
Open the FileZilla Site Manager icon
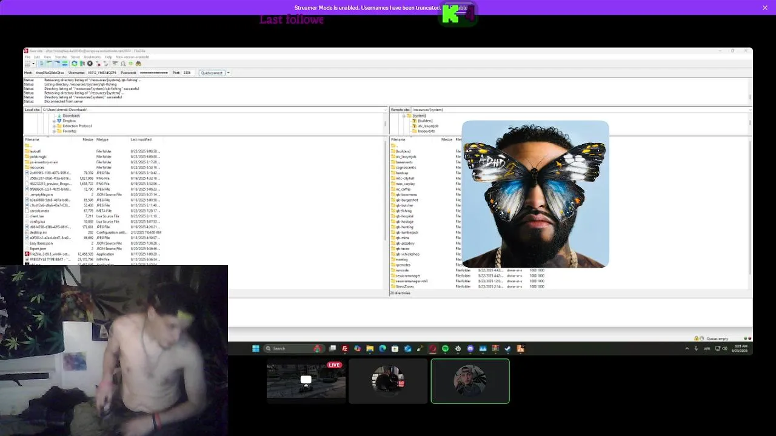(27, 64)
